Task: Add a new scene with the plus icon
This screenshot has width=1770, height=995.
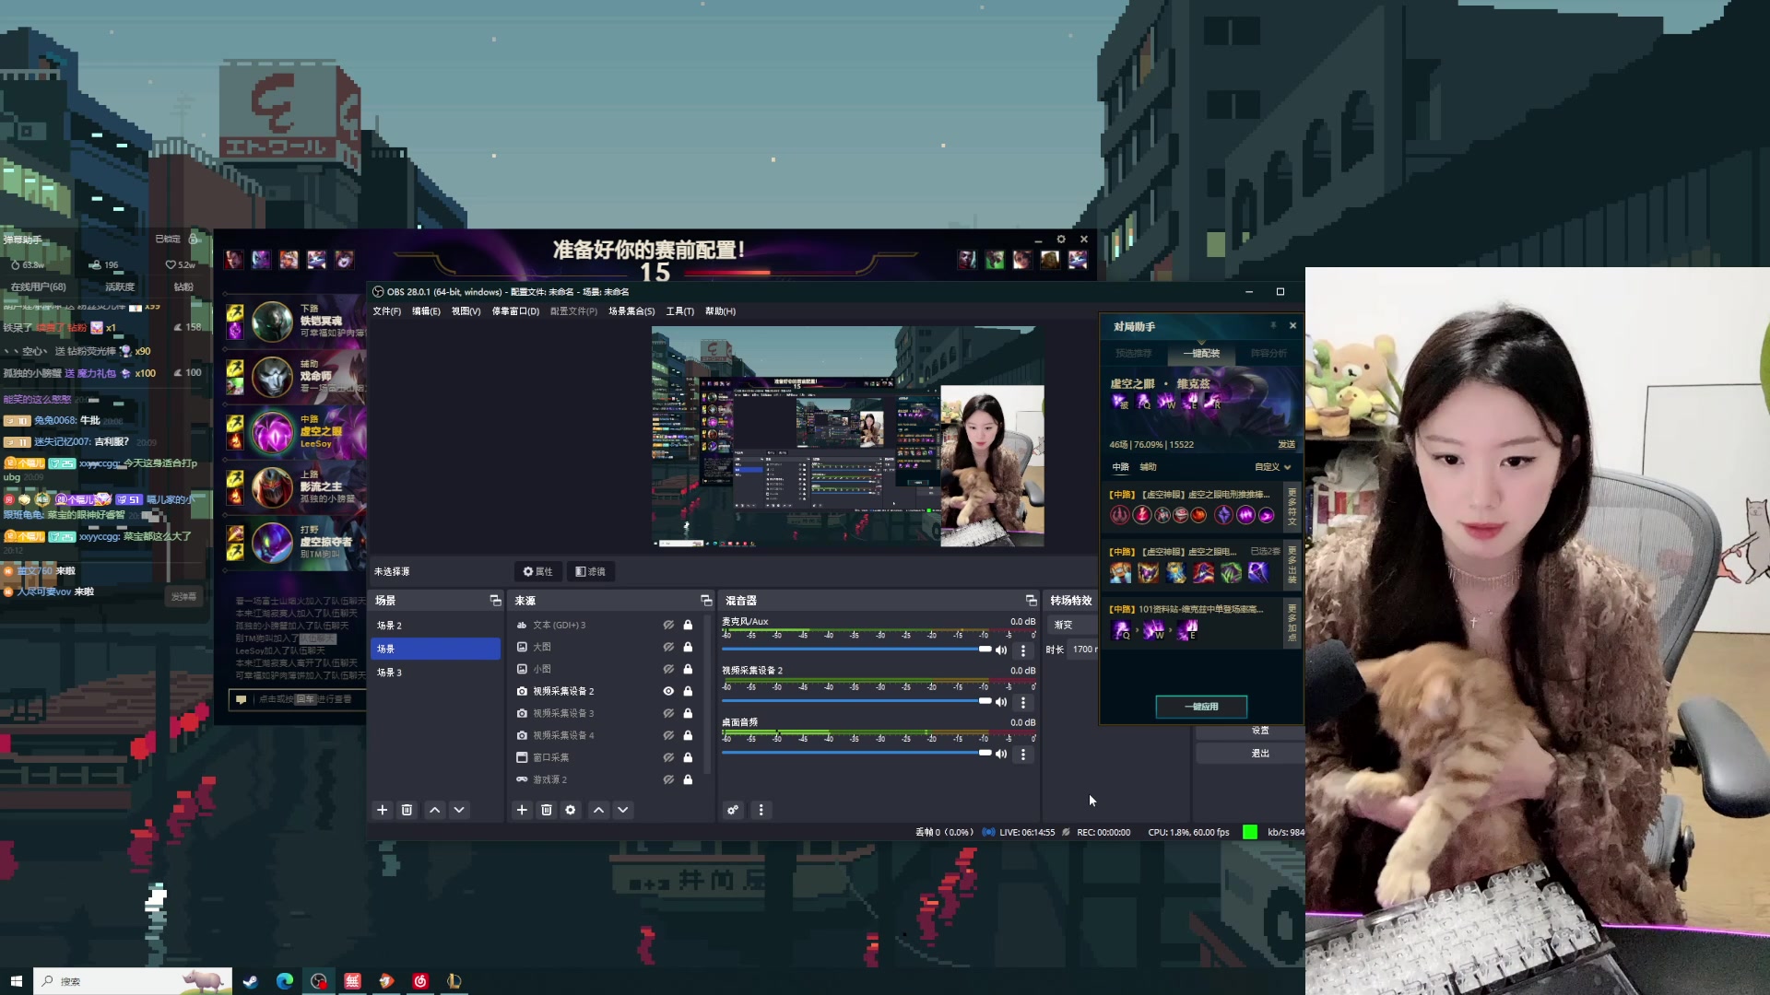Action: coord(382,810)
